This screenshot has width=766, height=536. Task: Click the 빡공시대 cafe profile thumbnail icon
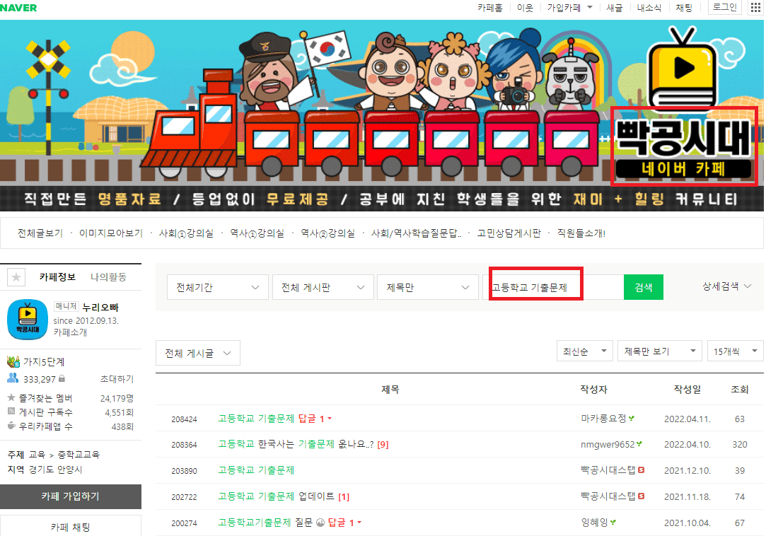click(x=27, y=319)
